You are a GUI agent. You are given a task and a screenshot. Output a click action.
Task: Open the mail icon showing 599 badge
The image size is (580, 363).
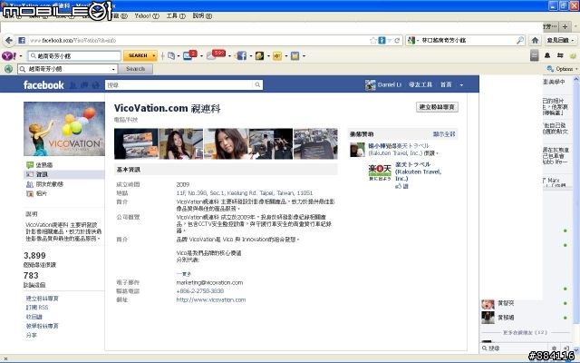pos(216,54)
